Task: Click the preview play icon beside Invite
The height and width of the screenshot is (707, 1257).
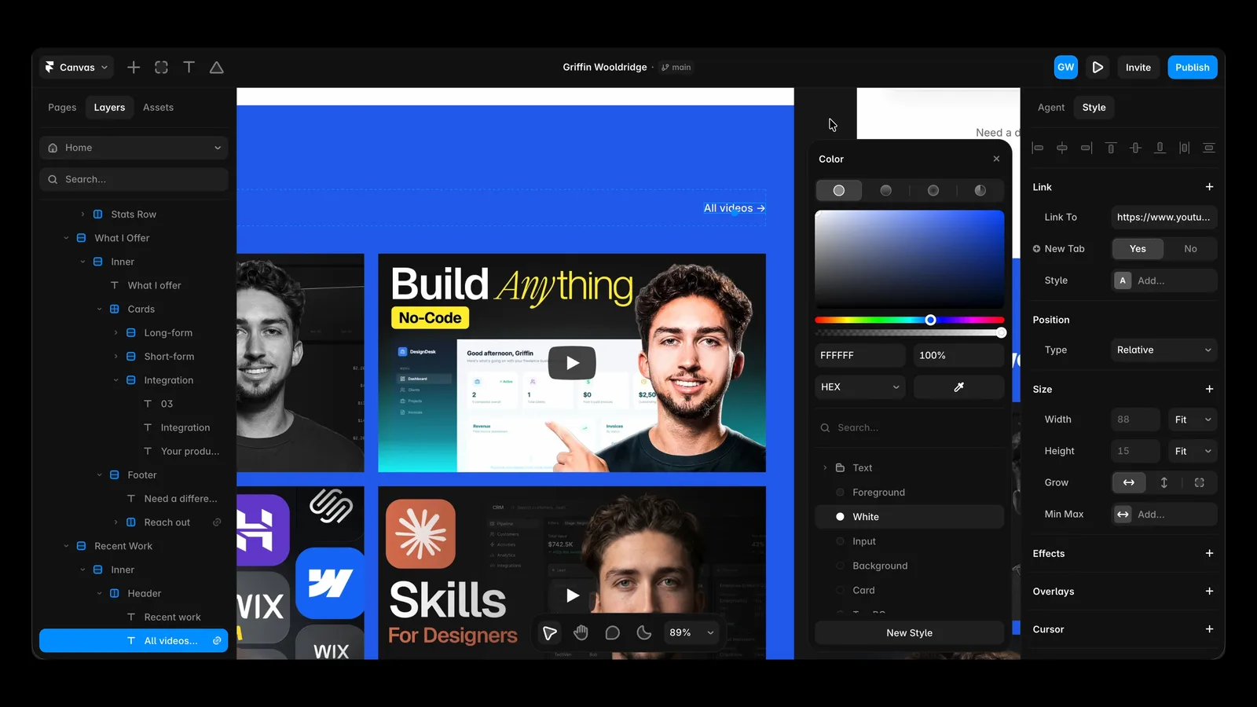Action: 1098,68
